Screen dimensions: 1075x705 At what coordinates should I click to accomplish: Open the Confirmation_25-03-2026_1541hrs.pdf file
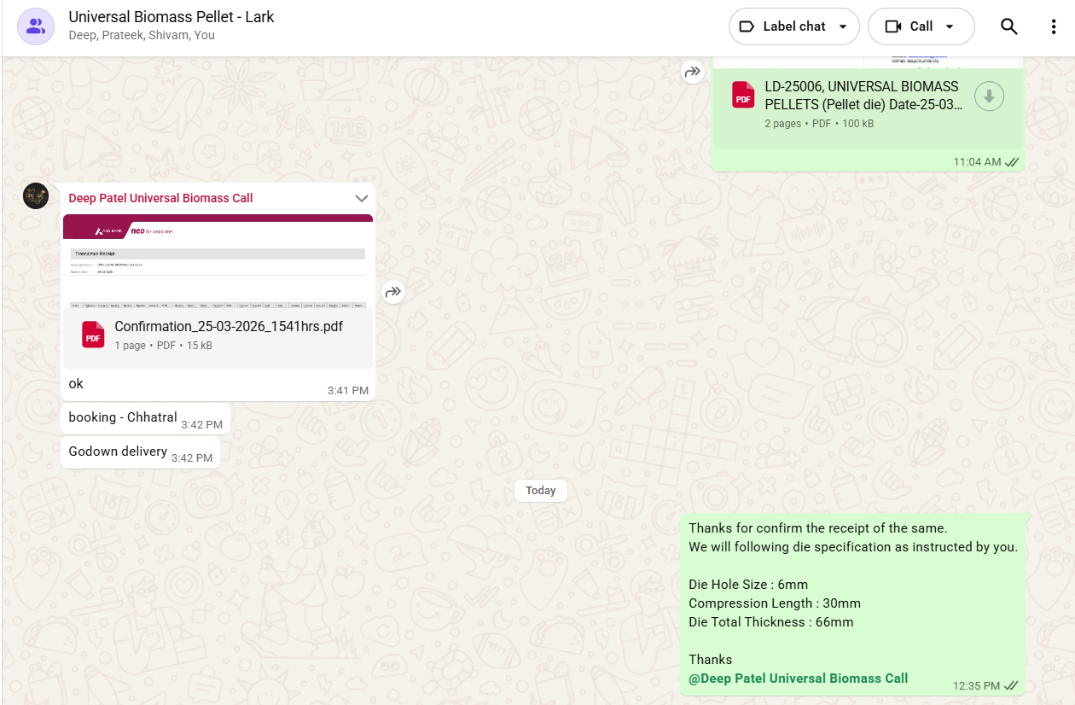tap(229, 327)
